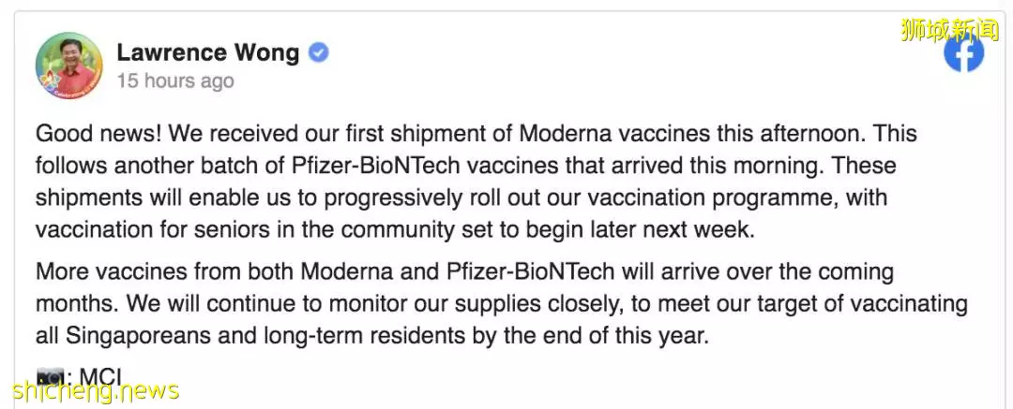
Task: Open the Facebook logo icon
Action: 963,53
